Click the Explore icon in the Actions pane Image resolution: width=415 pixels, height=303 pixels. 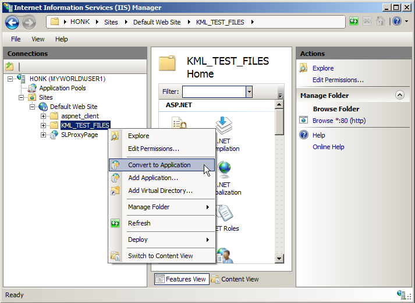pos(304,68)
